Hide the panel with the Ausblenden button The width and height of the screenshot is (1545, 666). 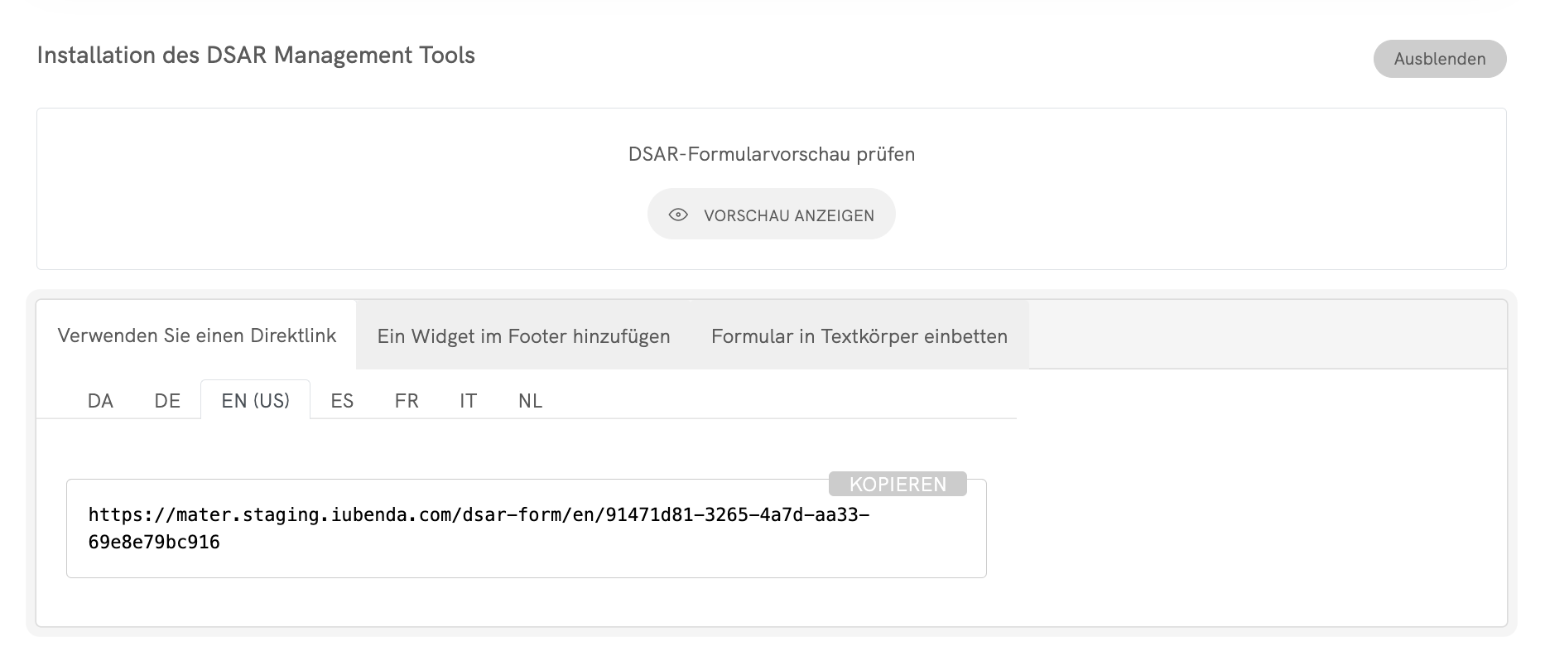1439,59
